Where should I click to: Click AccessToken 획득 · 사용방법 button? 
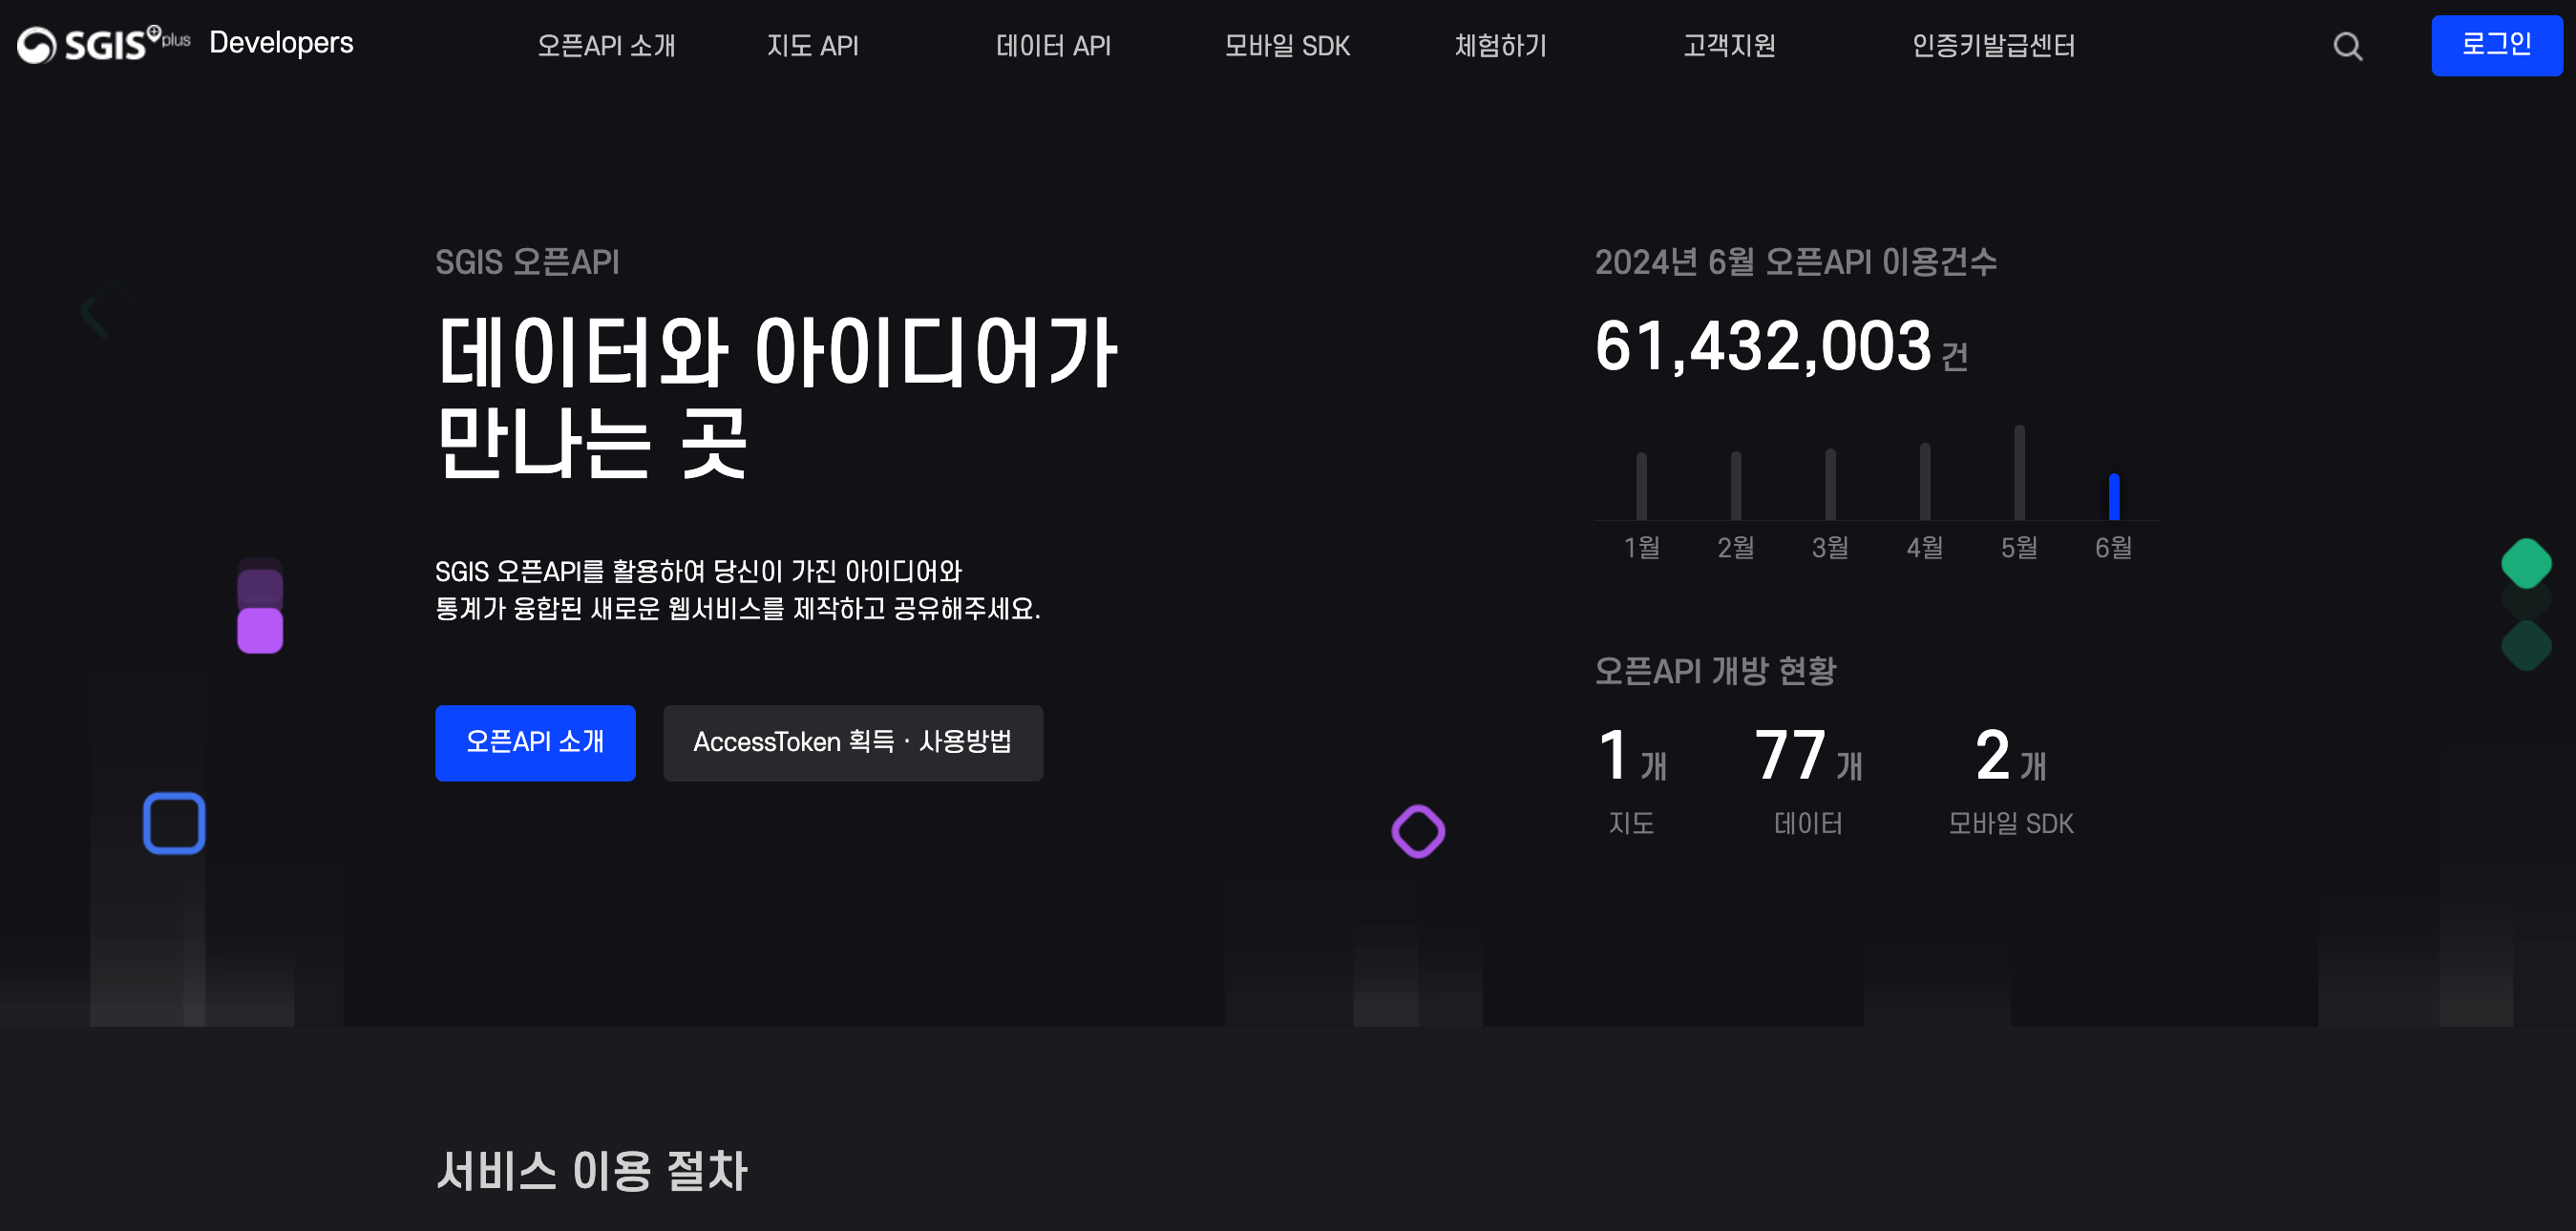coord(853,742)
